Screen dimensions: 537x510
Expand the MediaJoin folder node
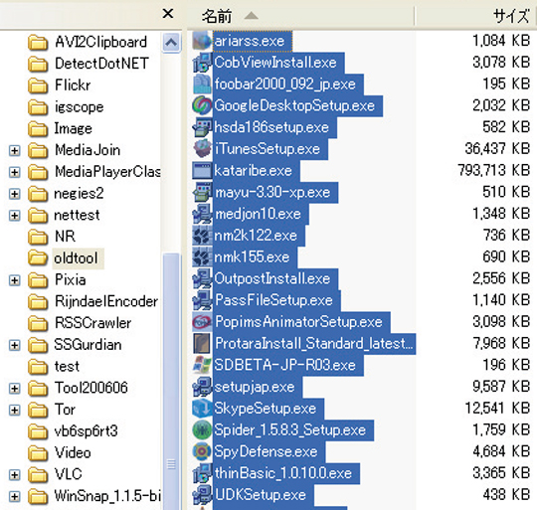[14, 150]
